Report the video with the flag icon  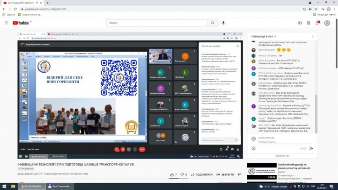240,174
